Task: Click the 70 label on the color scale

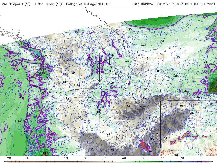Action: [x=182, y=158]
